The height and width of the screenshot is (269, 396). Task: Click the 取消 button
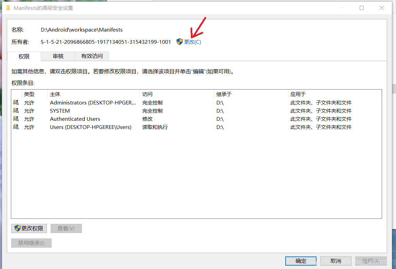[336, 261]
